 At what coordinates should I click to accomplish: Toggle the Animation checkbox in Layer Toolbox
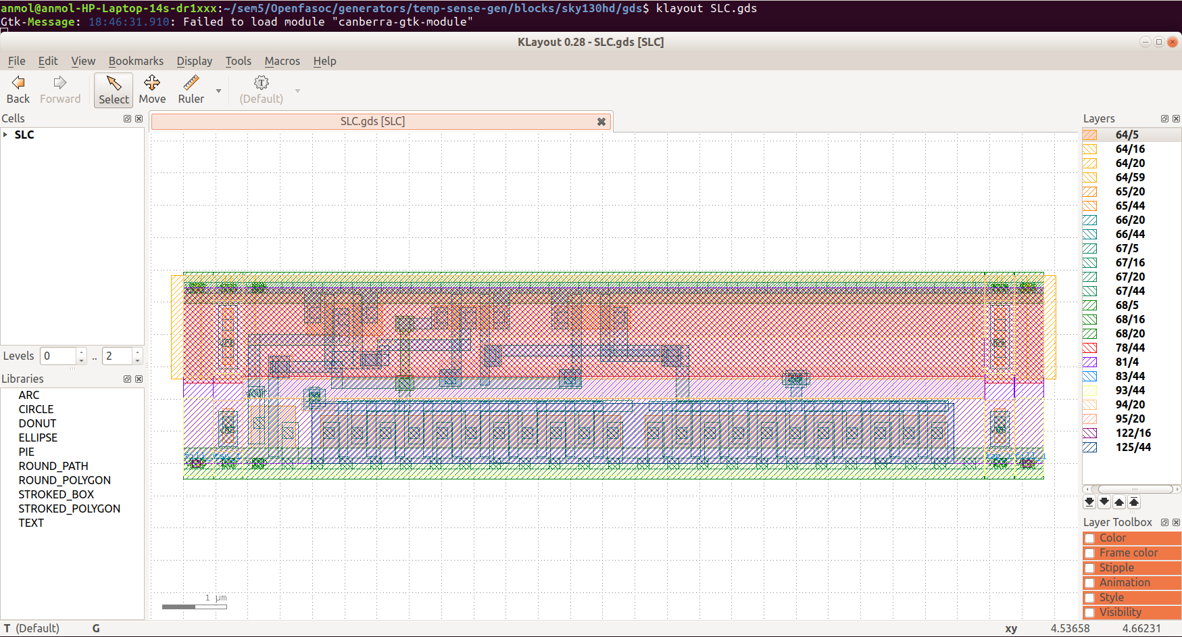click(1090, 582)
